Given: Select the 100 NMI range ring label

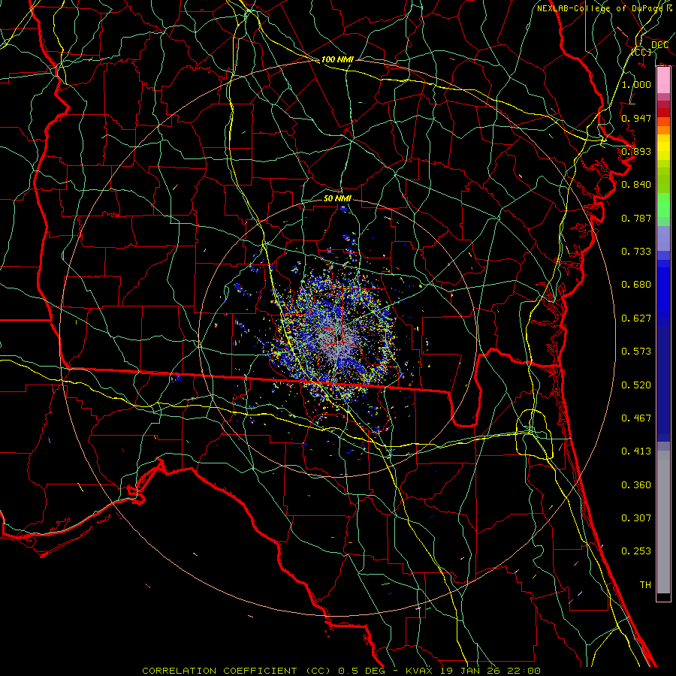Looking at the screenshot, I should [x=337, y=59].
